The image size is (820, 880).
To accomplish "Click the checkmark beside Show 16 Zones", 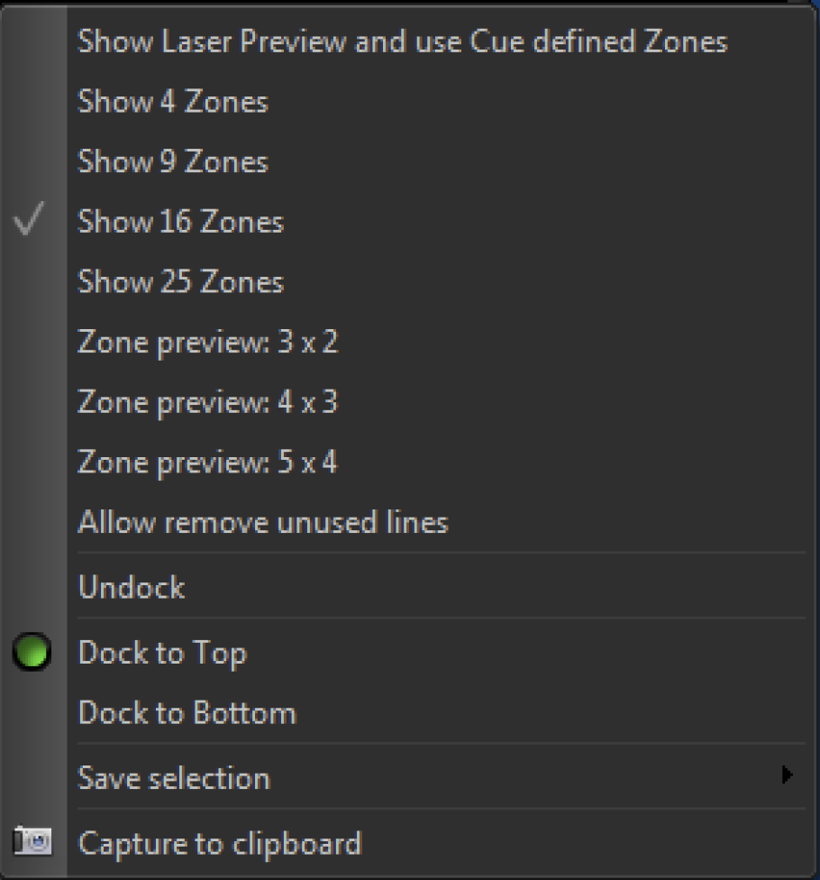I will click(x=28, y=219).
